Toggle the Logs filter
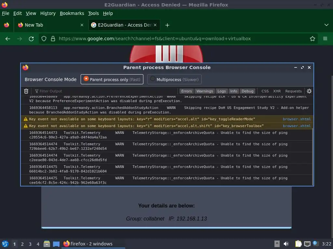The height and width of the screenshot is (249, 333). click(x=221, y=91)
